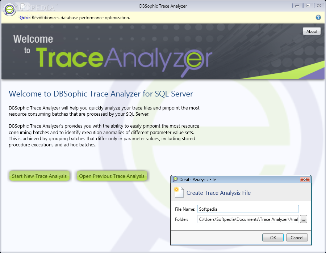Image resolution: width=326 pixels, height=253 pixels.
Task: Click the 'Create Trace Analysis File' heading
Action: (x=218, y=193)
